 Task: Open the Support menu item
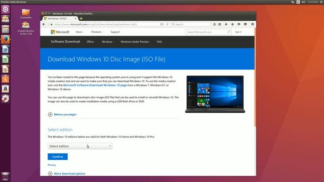point(115,32)
